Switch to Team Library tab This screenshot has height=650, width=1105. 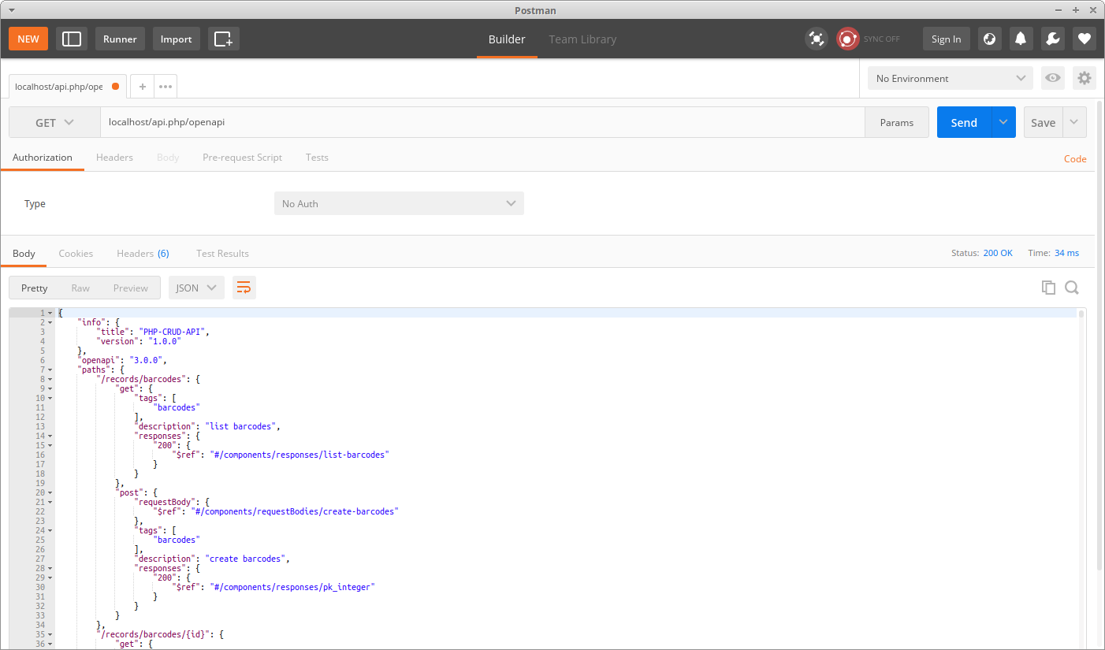582,39
